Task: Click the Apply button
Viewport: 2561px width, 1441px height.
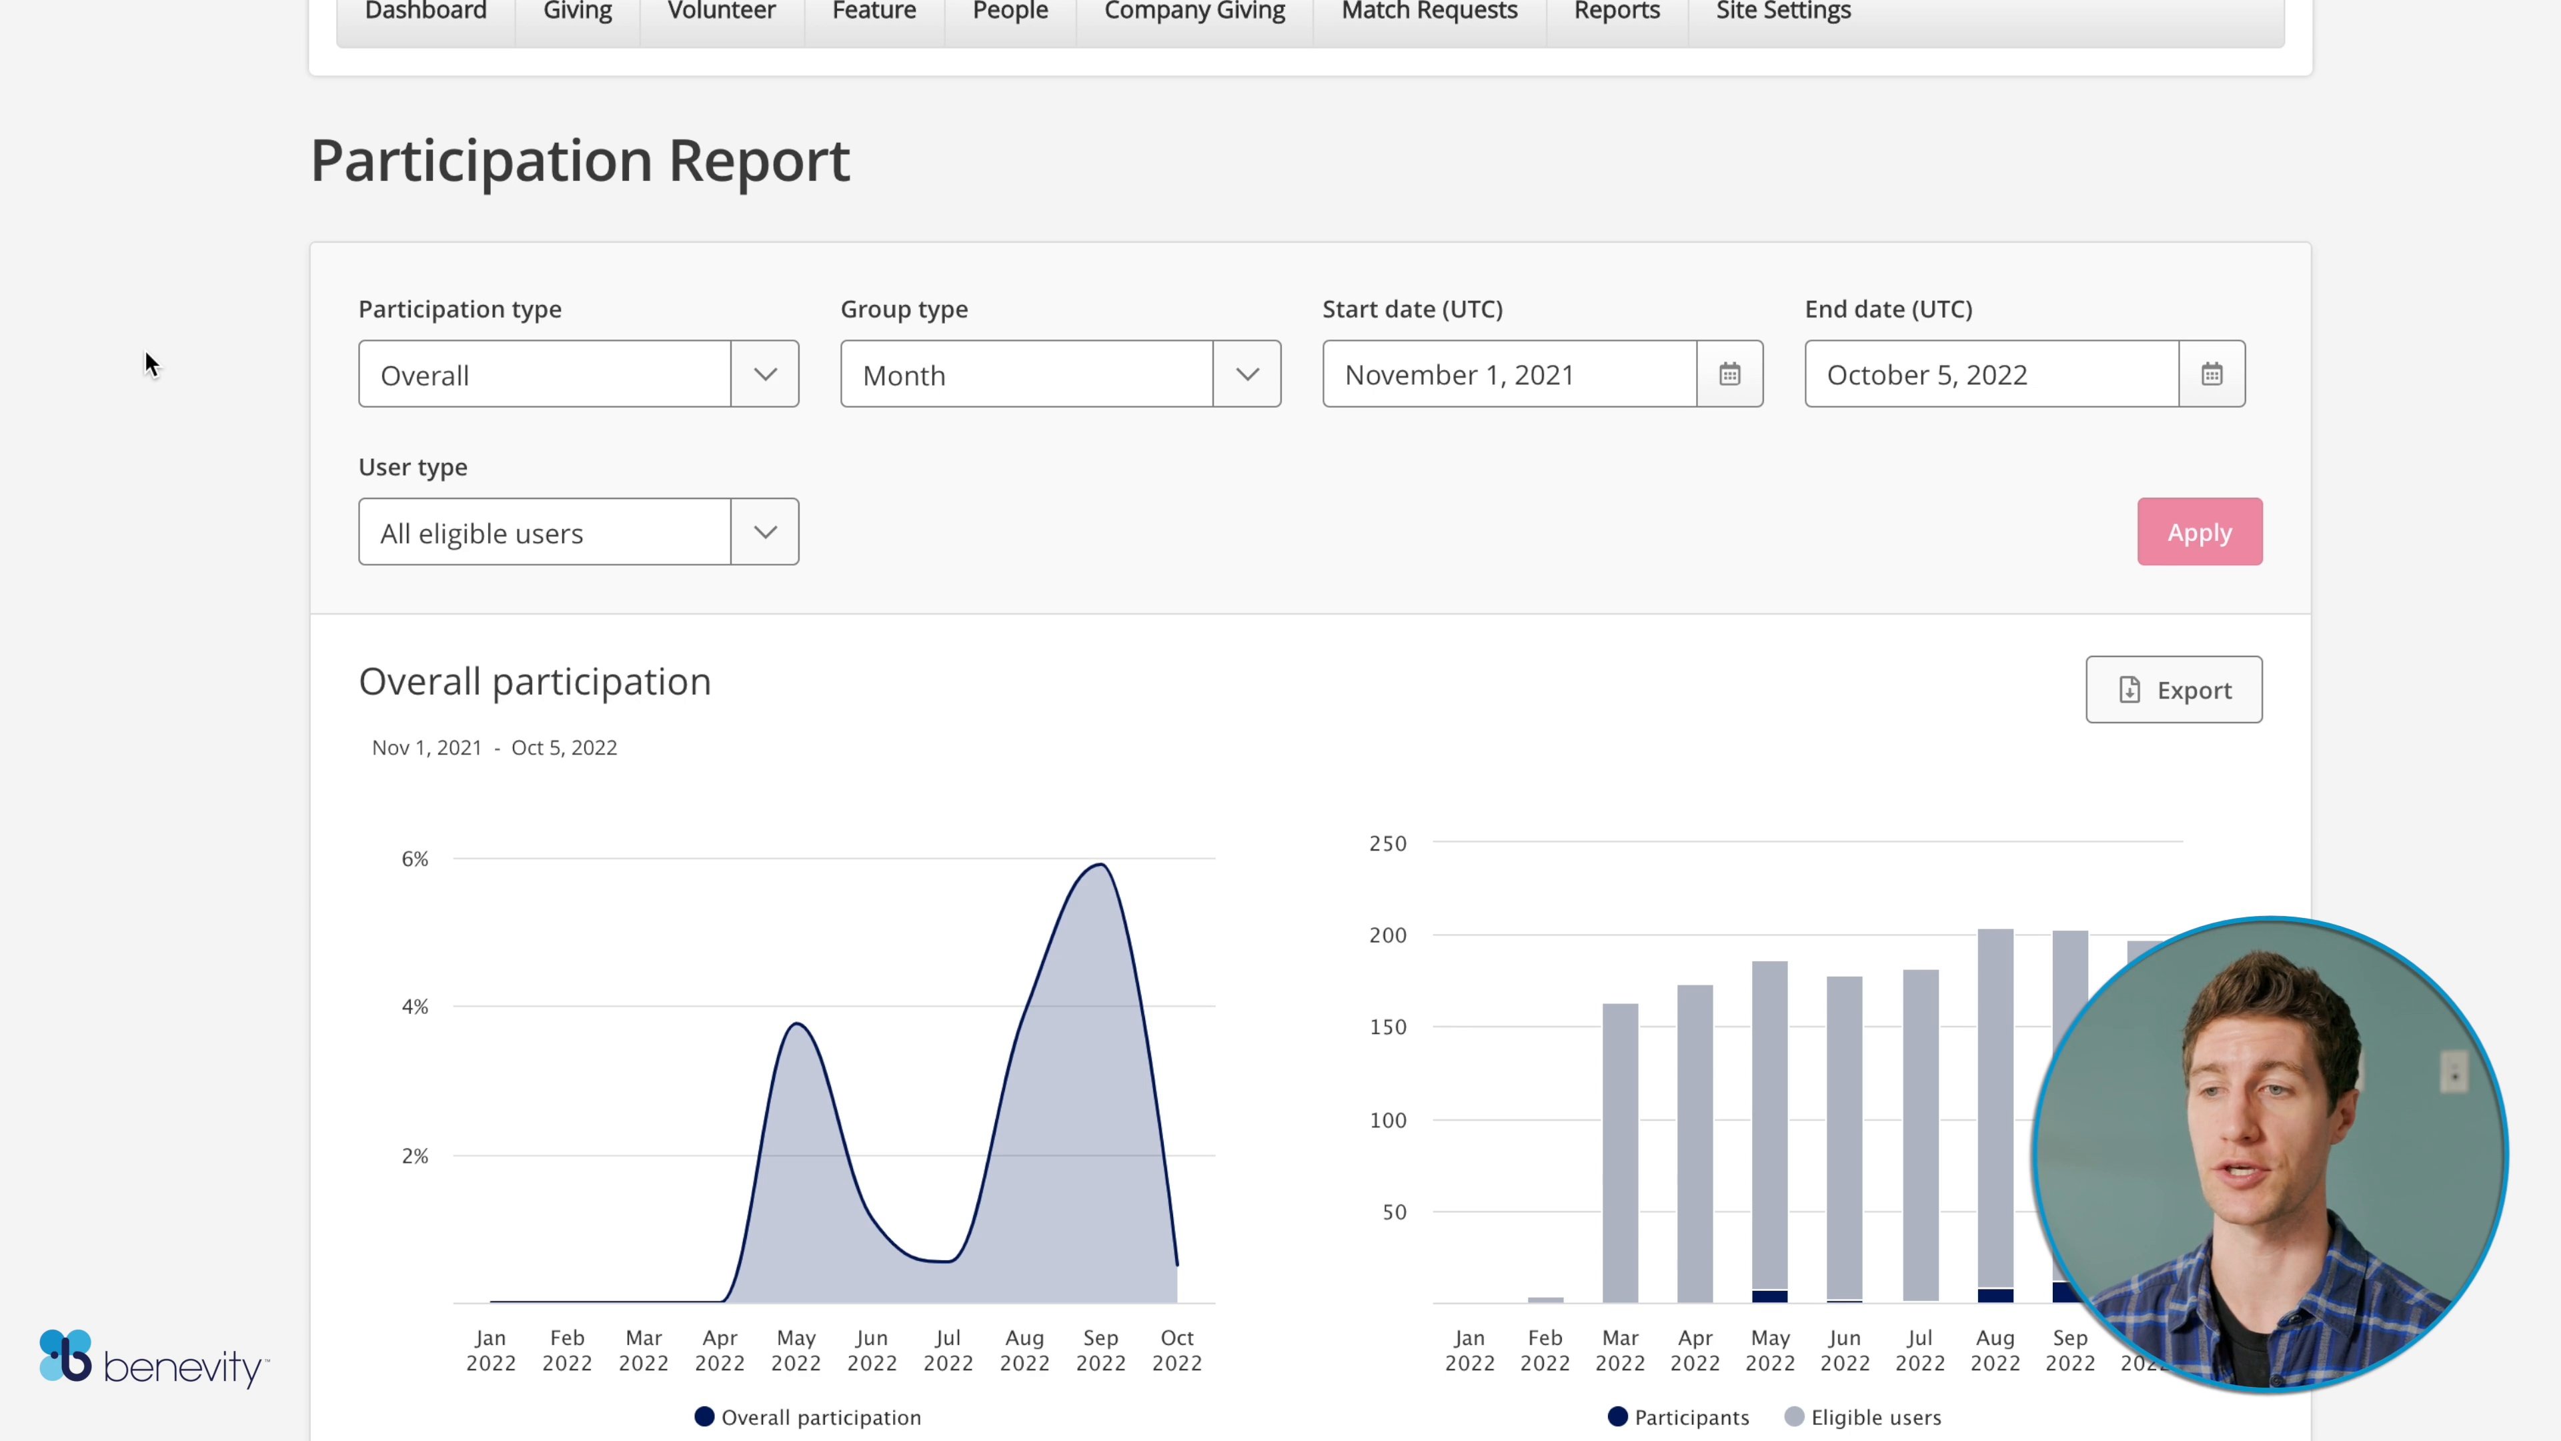Action: point(2200,532)
